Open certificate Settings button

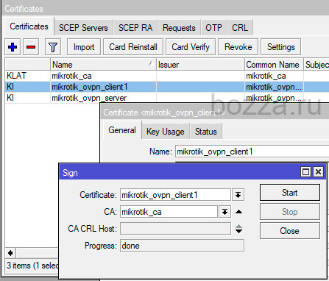(281, 47)
